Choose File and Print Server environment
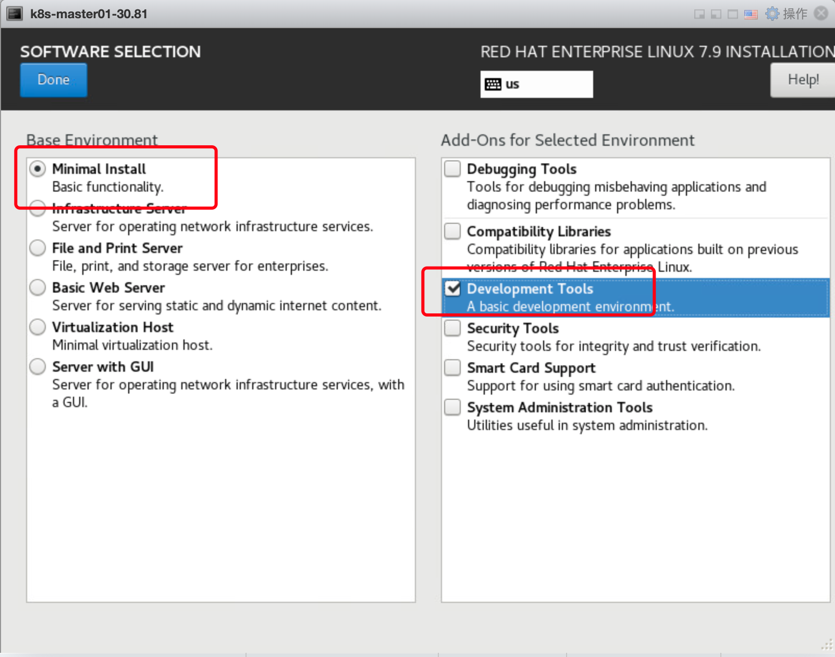The image size is (835, 657). pos(38,248)
